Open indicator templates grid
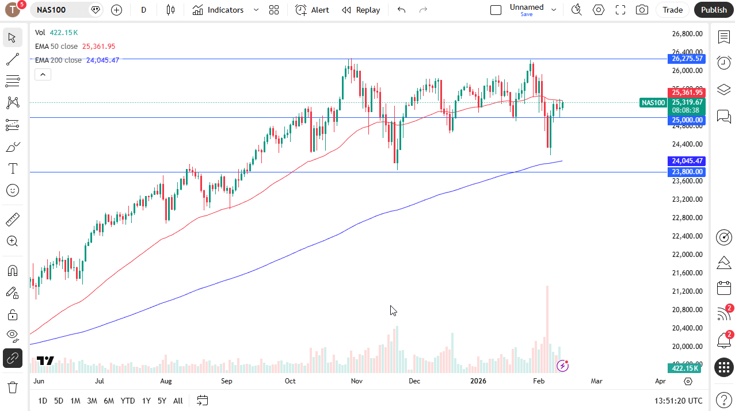735x411 pixels. 274,10
